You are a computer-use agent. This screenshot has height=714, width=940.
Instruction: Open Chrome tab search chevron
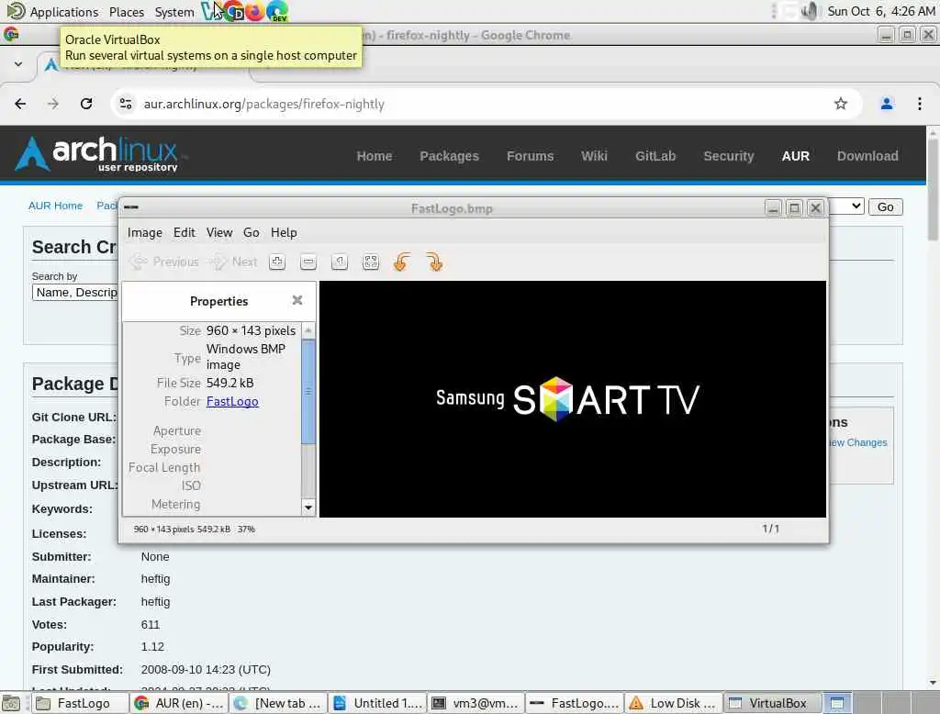point(18,63)
